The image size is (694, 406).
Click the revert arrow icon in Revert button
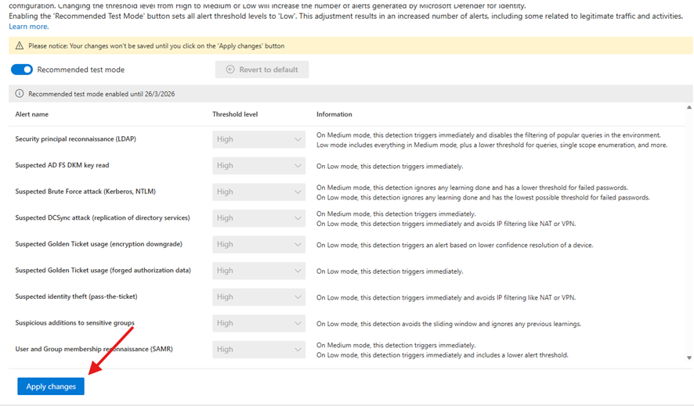click(230, 70)
